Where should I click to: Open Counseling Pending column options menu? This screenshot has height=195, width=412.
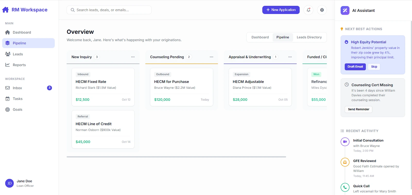pyautogui.click(x=211, y=57)
